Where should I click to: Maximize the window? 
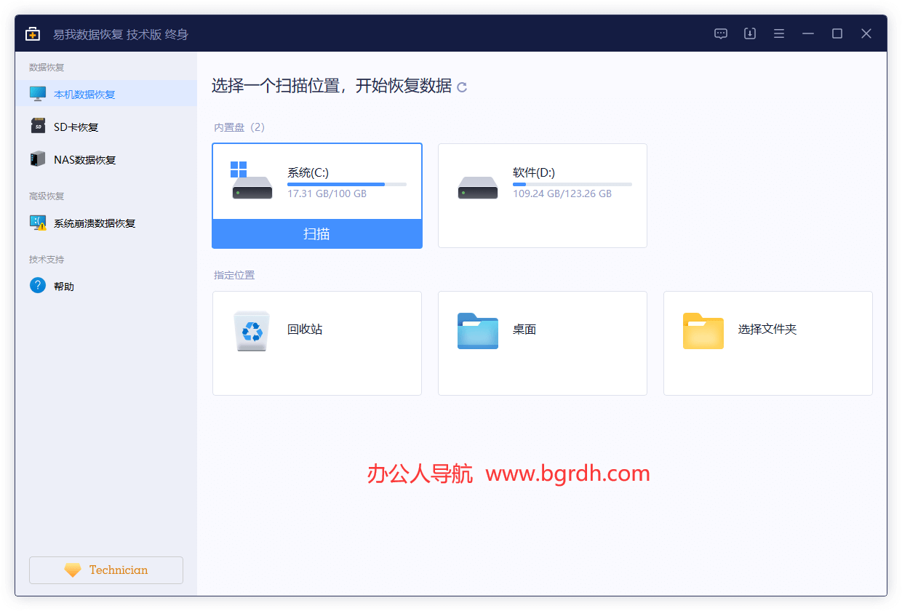click(x=837, y=33)
